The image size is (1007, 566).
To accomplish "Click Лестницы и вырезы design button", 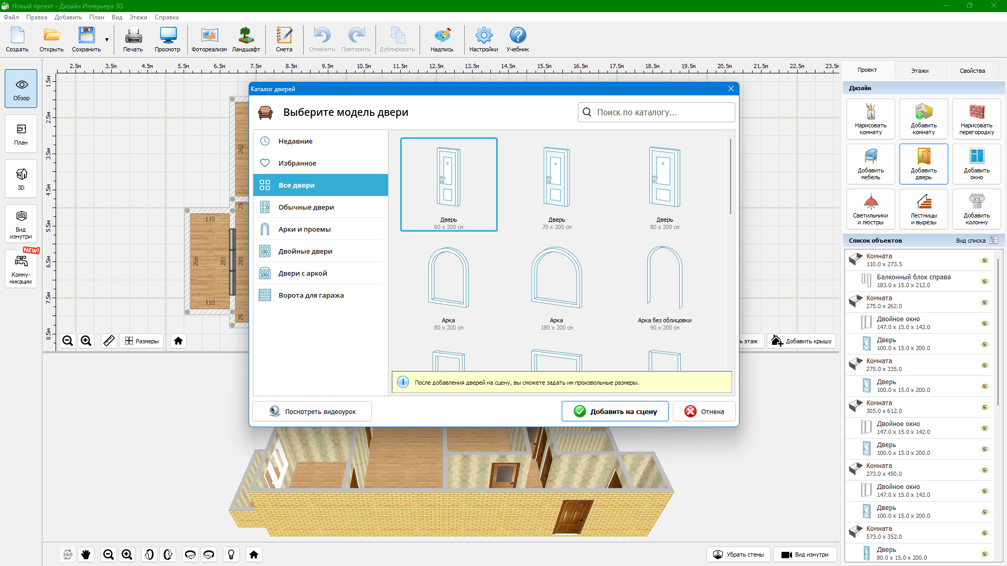I will (923, 209).
